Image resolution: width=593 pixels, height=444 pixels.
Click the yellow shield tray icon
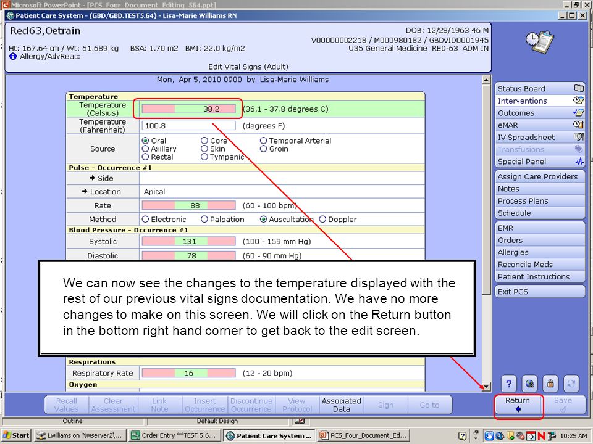(511, 436)
